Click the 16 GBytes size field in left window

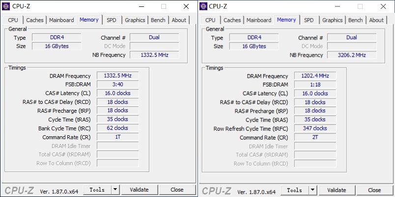[x=56, y=46]
